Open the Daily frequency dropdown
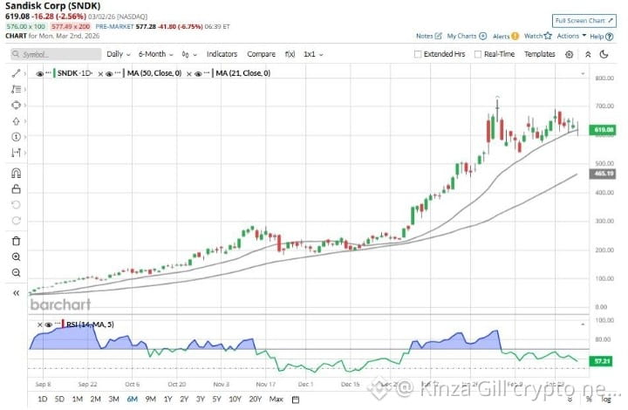Viewport: 628px width, 410px height. click(118, 54)
